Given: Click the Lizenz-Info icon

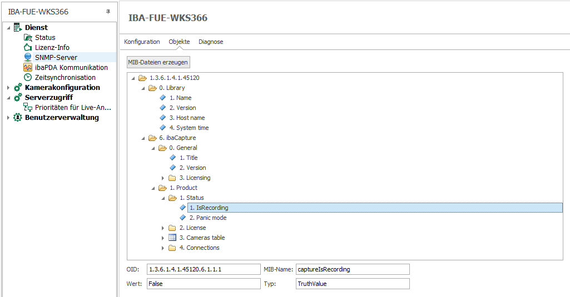Looking at the screenshot, I should click(x=28, y=48).
